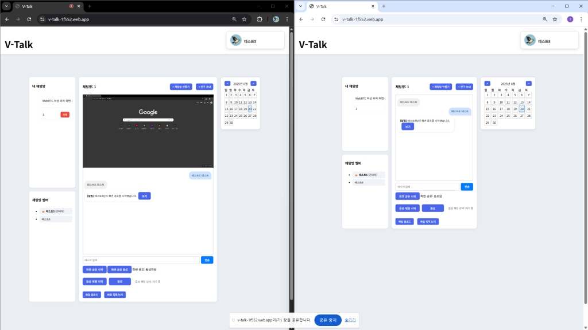
Task: Open a new tab in the right window
Action: tap(384, 6)
